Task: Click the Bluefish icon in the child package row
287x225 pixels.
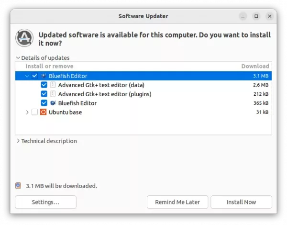Action: click(53, 103)
